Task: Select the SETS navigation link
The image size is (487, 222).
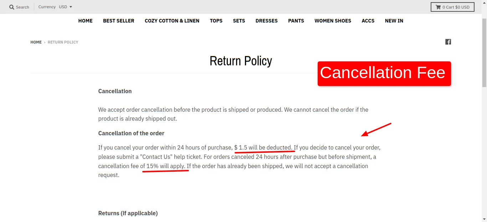Action: point(239,21)
